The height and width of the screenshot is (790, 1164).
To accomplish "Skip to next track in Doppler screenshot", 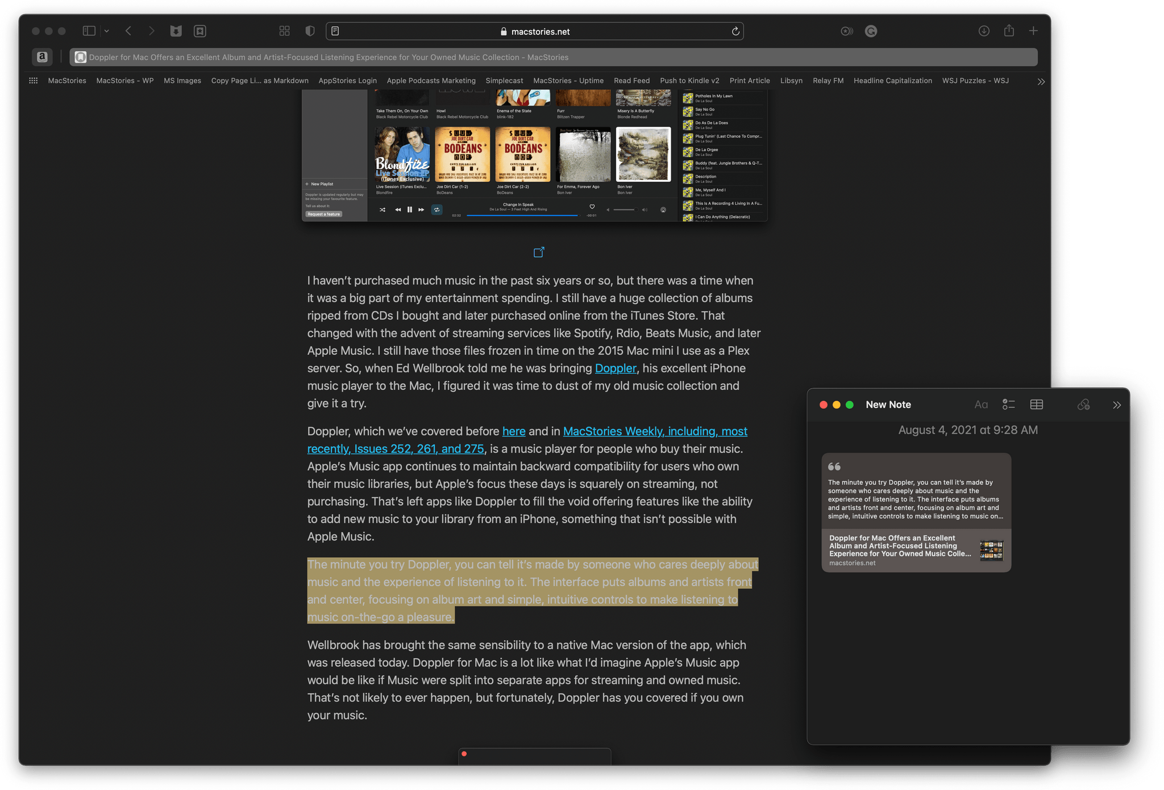I will 421,210.
